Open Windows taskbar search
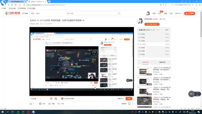The height and width of the screenshot is (114, 202). click(8, 112)
